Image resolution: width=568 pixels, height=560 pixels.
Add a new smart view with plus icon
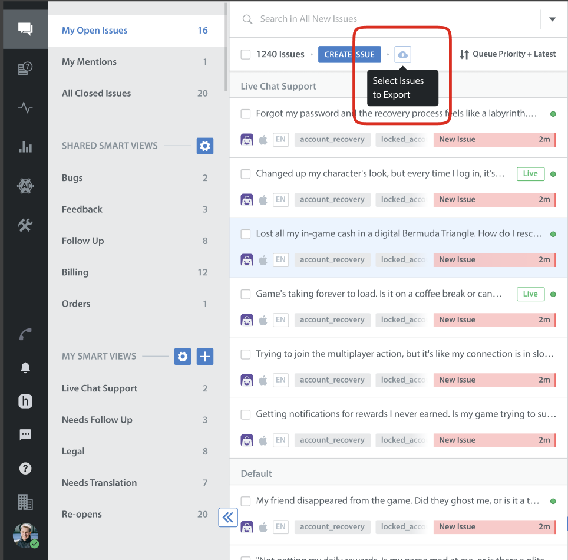point(204,357)
